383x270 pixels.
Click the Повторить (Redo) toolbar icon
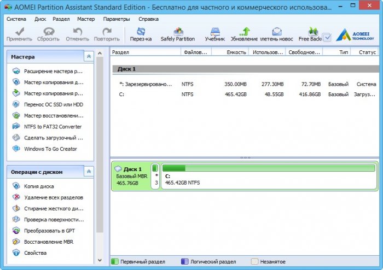(106, 34)
